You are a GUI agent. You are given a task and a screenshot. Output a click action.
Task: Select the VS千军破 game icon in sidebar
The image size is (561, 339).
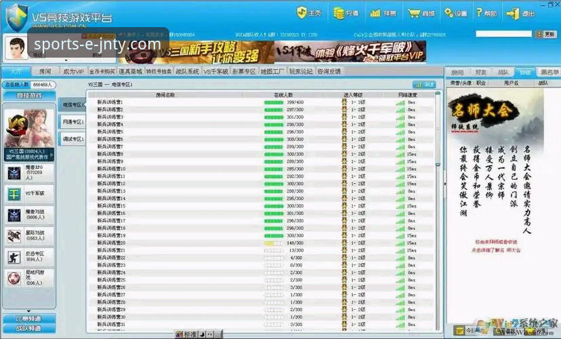(x=14, y=194)
